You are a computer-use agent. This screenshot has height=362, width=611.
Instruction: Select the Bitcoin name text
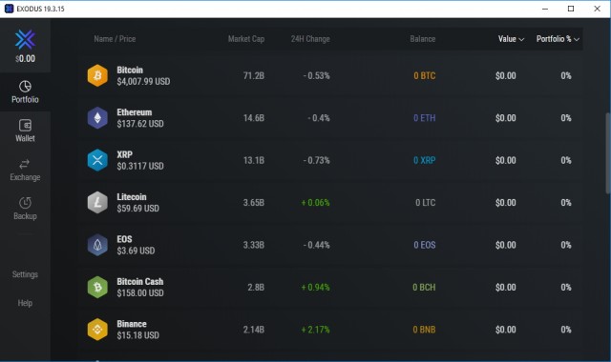coord(130,70)
